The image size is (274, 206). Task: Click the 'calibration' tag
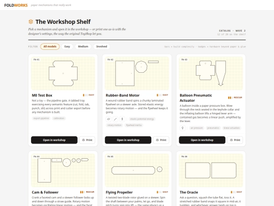pyautogui.click(x=59, y=119)
